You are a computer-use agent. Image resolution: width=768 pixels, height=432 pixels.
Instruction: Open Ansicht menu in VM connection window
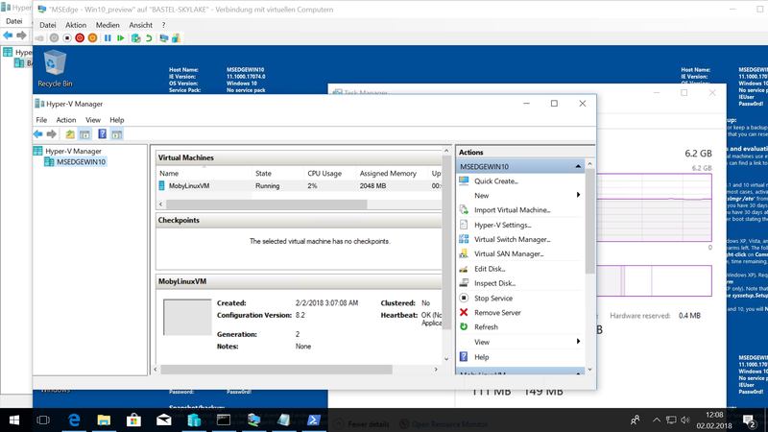coord(140,25)
